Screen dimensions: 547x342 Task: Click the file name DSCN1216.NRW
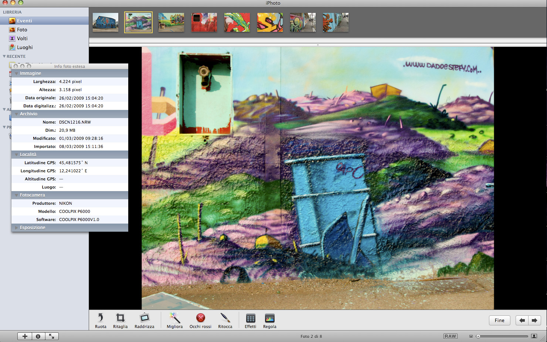75,122
